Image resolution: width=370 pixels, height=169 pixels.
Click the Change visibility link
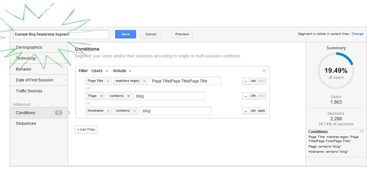pyautogui.click(x=358, y=34)
